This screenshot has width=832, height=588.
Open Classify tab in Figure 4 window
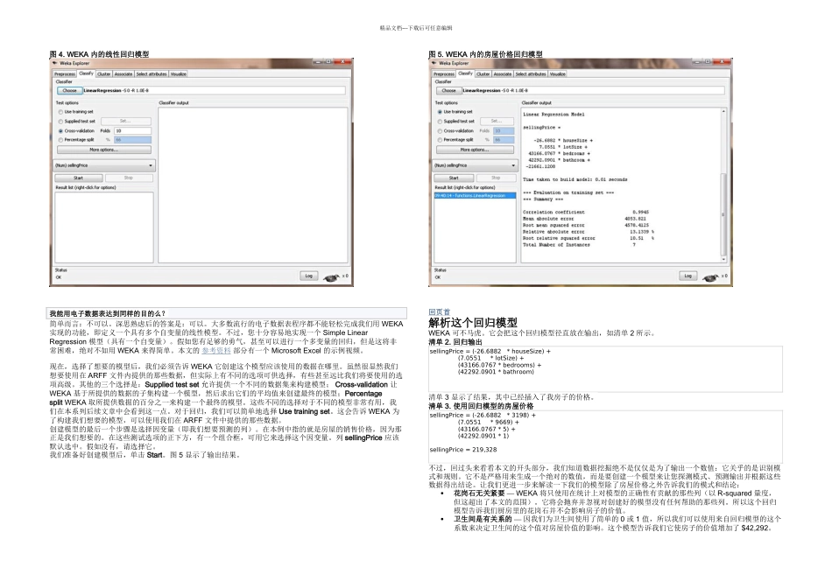point(87,73)
